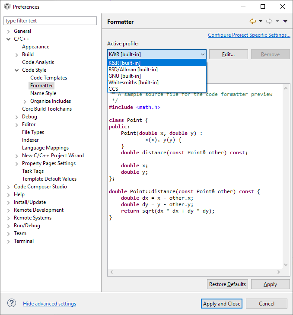Choose CCS profile option
Viewport: 293px width, 315px height.
pyautogui.click(x=157, y=89)
